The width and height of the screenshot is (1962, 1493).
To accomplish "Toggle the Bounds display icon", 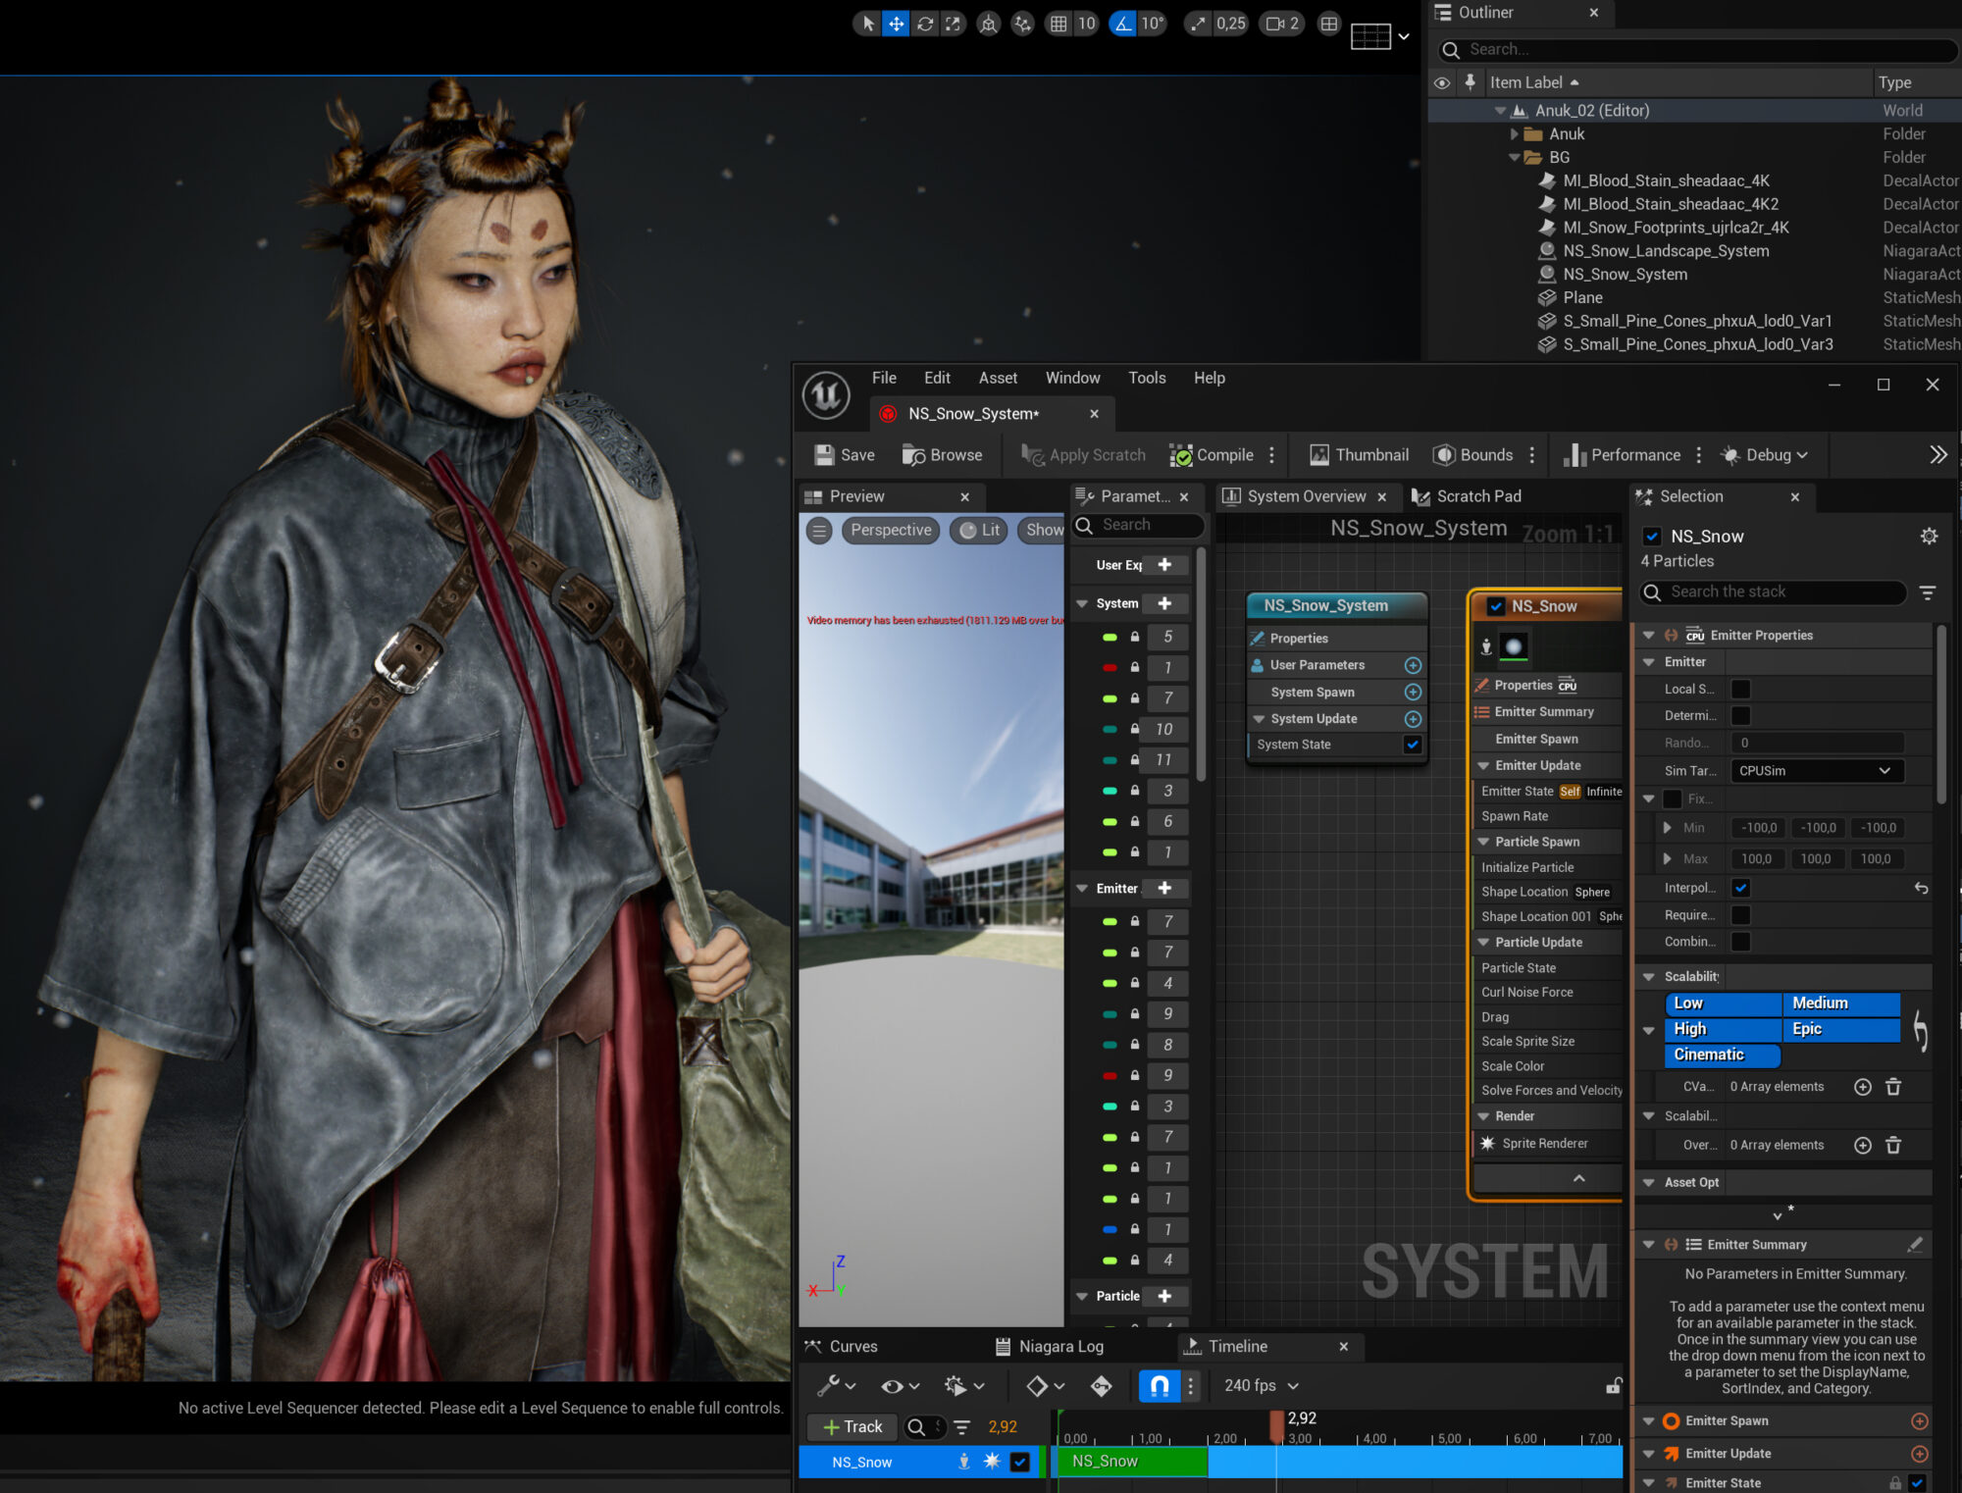I will [x=1444, y=455].
